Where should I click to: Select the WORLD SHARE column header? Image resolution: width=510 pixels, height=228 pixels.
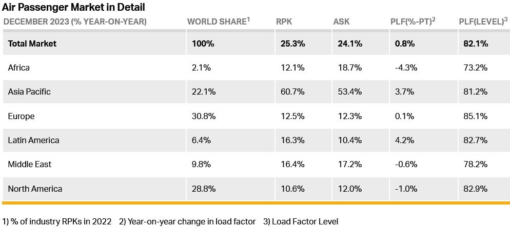tap(219, 21)
